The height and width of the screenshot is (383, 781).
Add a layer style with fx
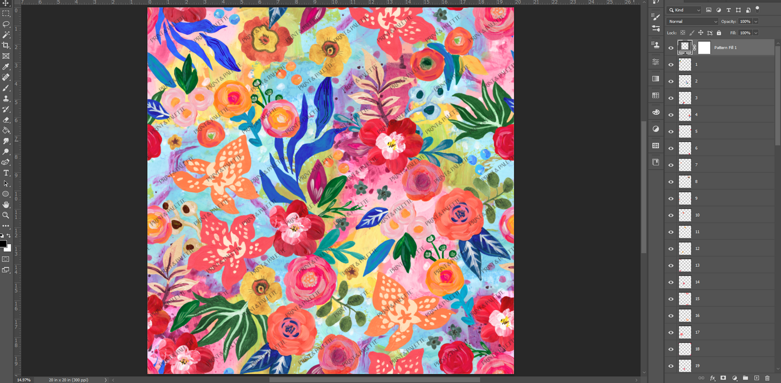712,378
